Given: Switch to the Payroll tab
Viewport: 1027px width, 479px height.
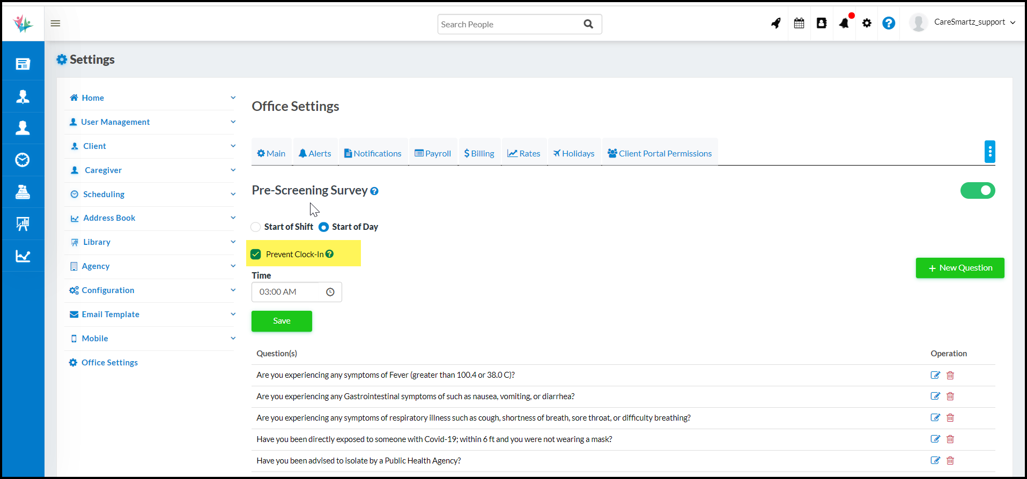Looking at the screenshot, I should pyautogui.click(x=433, y=153).
